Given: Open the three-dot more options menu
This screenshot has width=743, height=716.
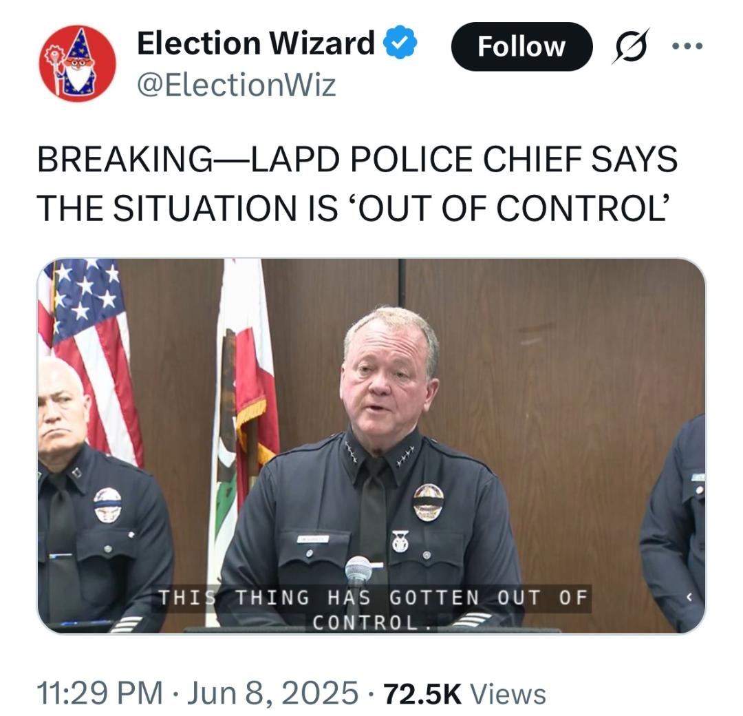Looking at the screenshot, I should tap(687, 46).
